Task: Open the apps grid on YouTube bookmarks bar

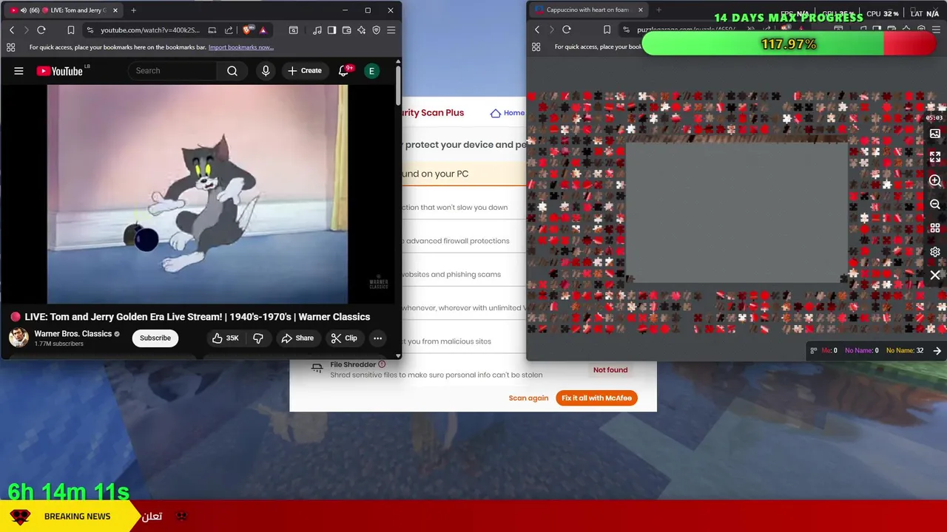Action: [x=10, y=47]
